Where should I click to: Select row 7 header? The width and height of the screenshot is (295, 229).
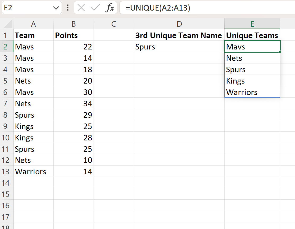[7, 104]
